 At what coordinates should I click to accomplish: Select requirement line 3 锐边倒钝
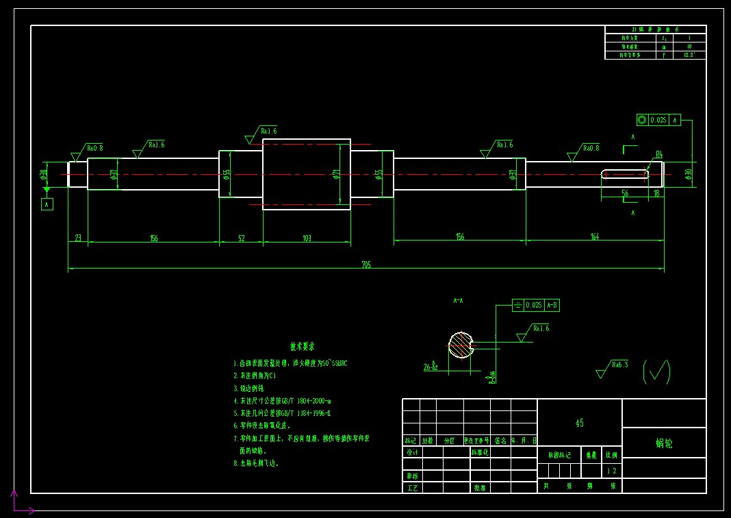click(248, 388)
